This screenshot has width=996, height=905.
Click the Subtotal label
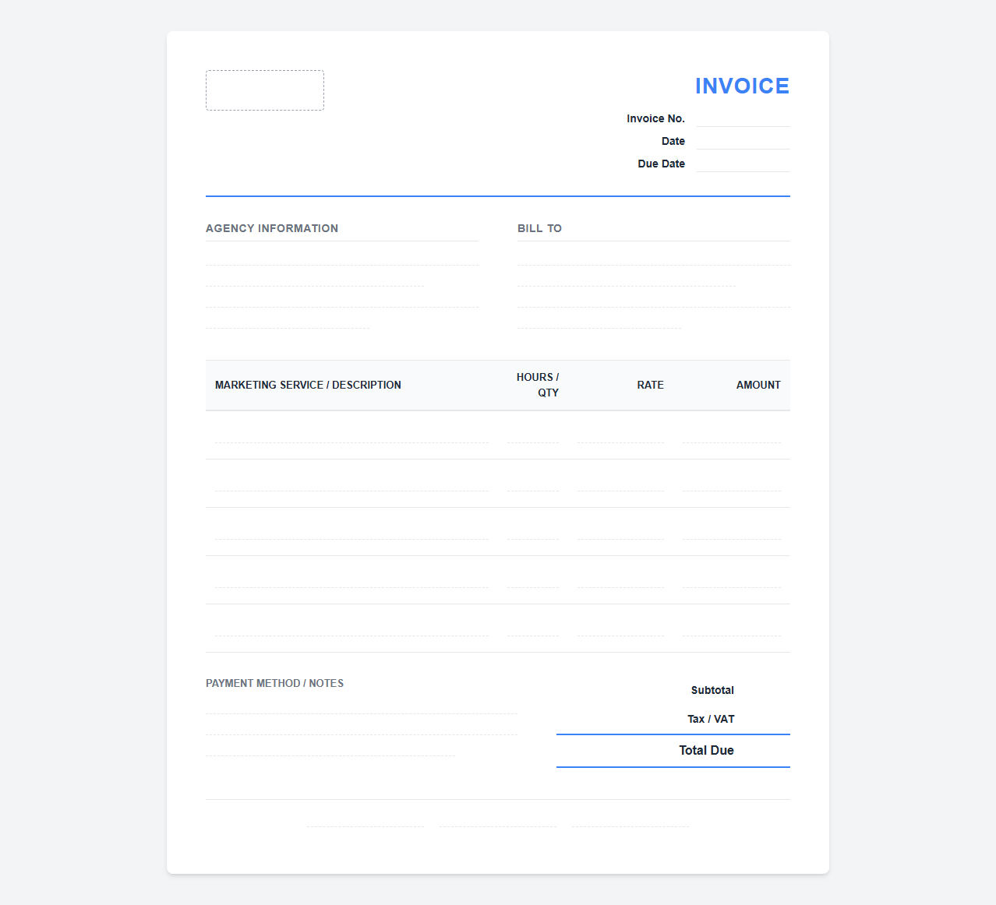(x=712, y=690)
